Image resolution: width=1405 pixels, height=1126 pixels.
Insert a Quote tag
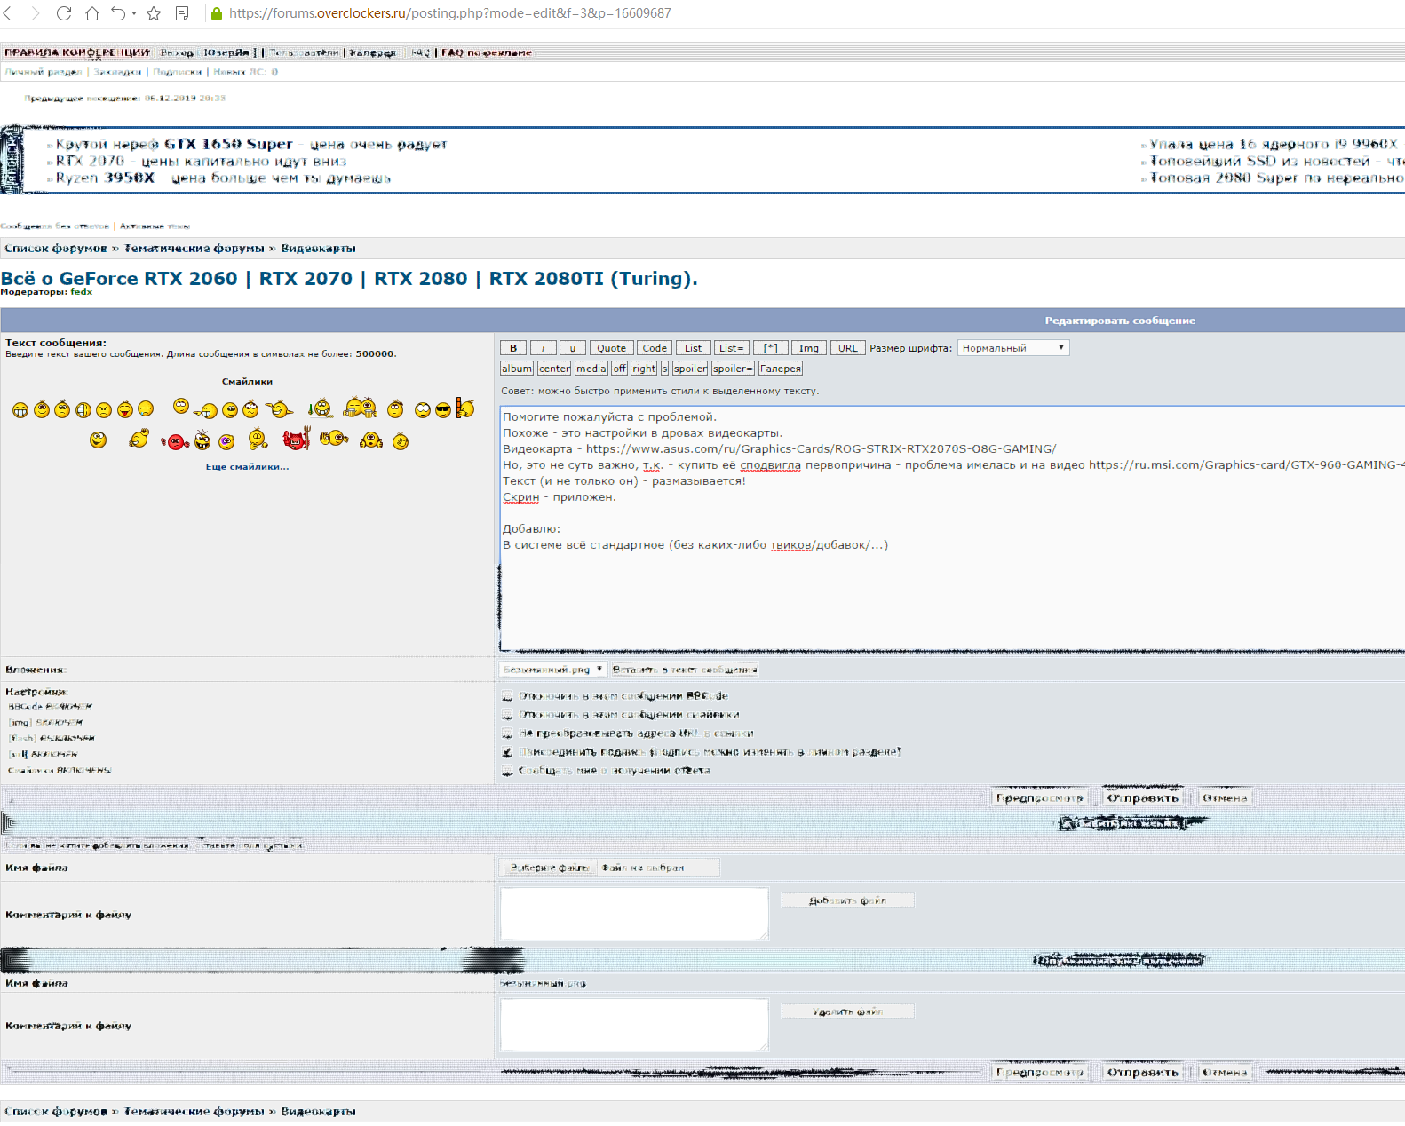(611, 348)
